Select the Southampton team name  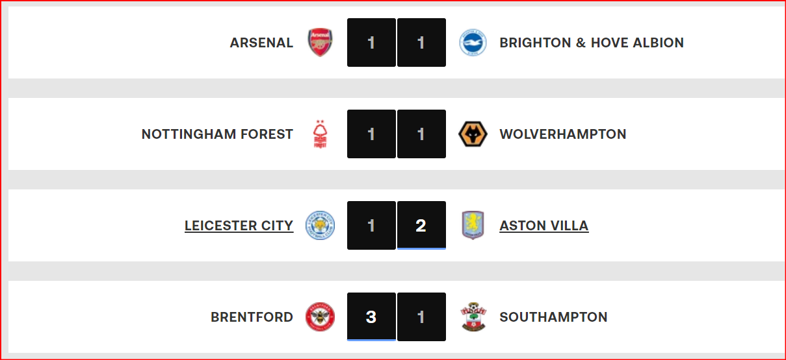(x=553, y=317)
